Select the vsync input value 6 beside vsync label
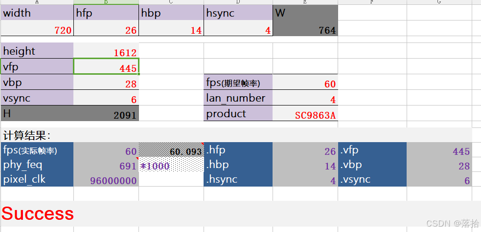Viewport: 481px width, 232px height. (106, 98)
